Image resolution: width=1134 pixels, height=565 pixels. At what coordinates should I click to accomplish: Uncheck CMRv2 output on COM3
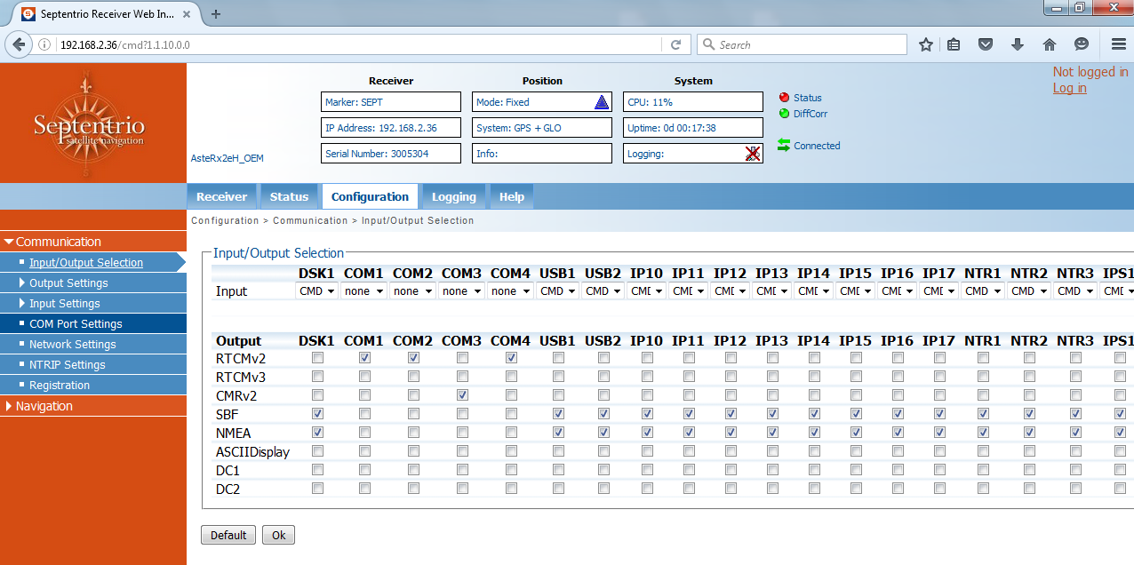[x=461, y=394]
